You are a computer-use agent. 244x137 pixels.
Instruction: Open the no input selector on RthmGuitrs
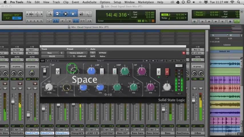point(17,50)
